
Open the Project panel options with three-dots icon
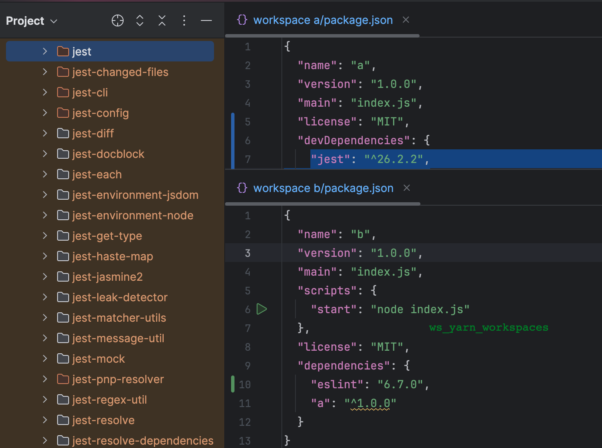[x=184, y=20]
